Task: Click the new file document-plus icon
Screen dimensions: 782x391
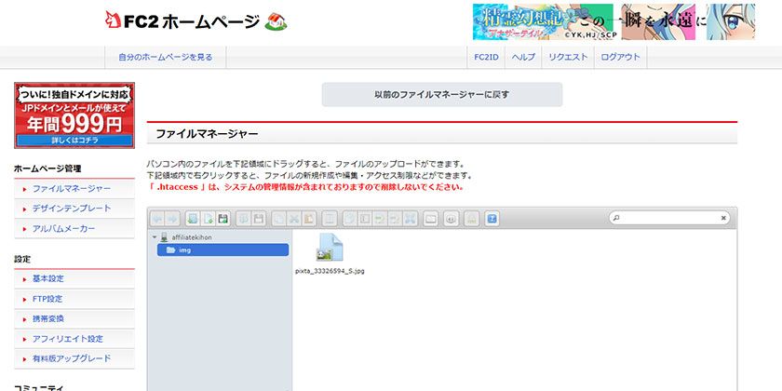Action: (208, 219)
